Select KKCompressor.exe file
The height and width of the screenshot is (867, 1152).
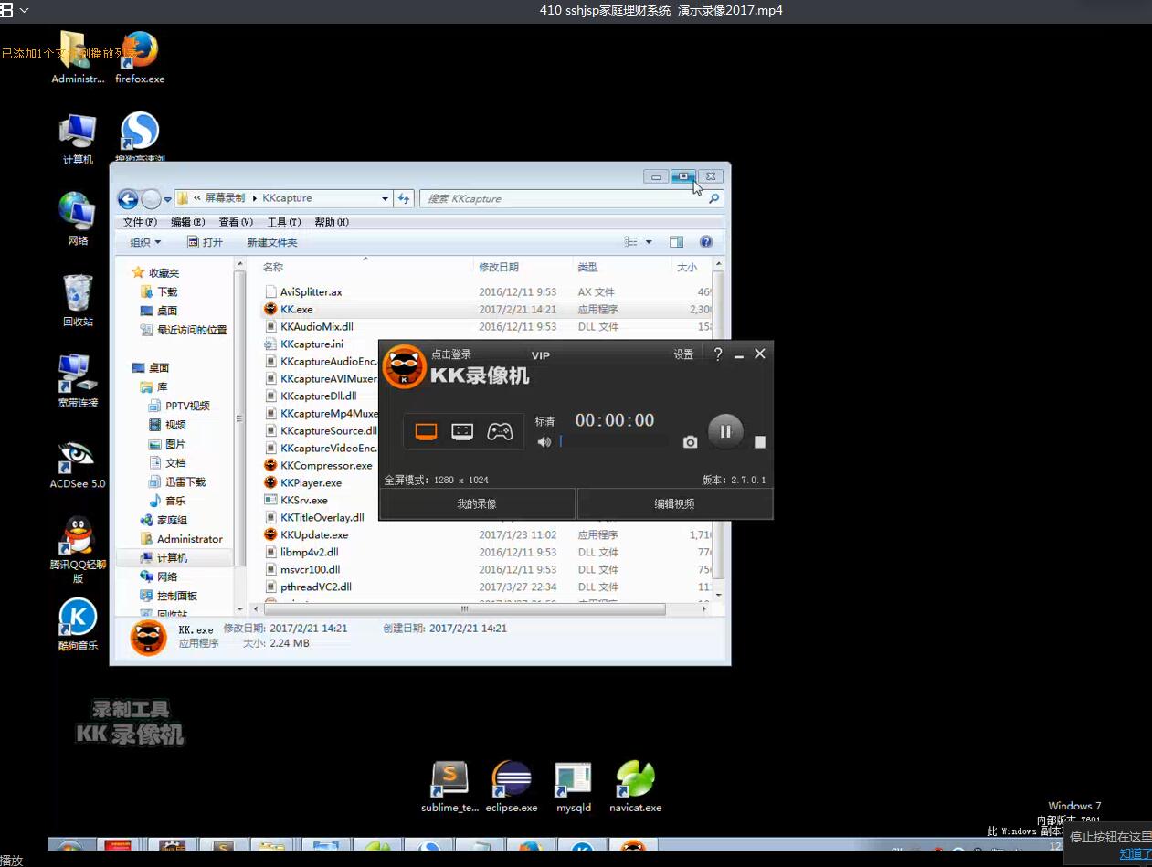click(326, 465)
